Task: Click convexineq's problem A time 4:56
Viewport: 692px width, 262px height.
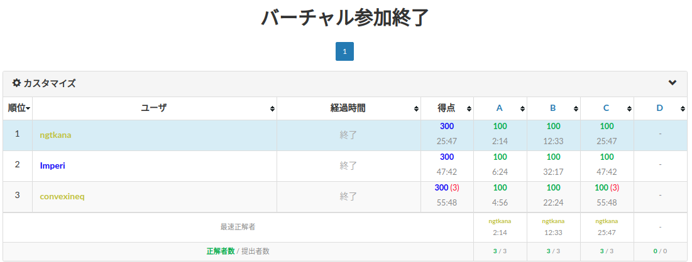Action: pyautogui.click(x=500, y=202)
